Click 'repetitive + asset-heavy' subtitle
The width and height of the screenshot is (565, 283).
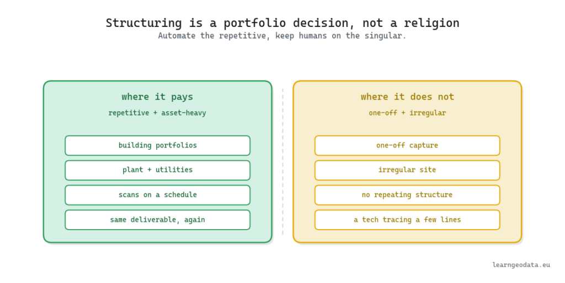pos(157,113)
